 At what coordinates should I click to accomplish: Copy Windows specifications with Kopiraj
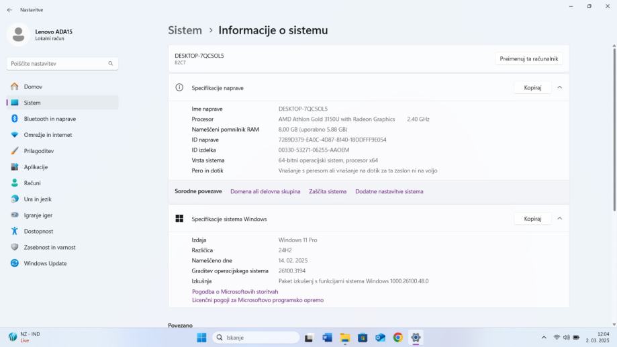[x=532, y=219]
